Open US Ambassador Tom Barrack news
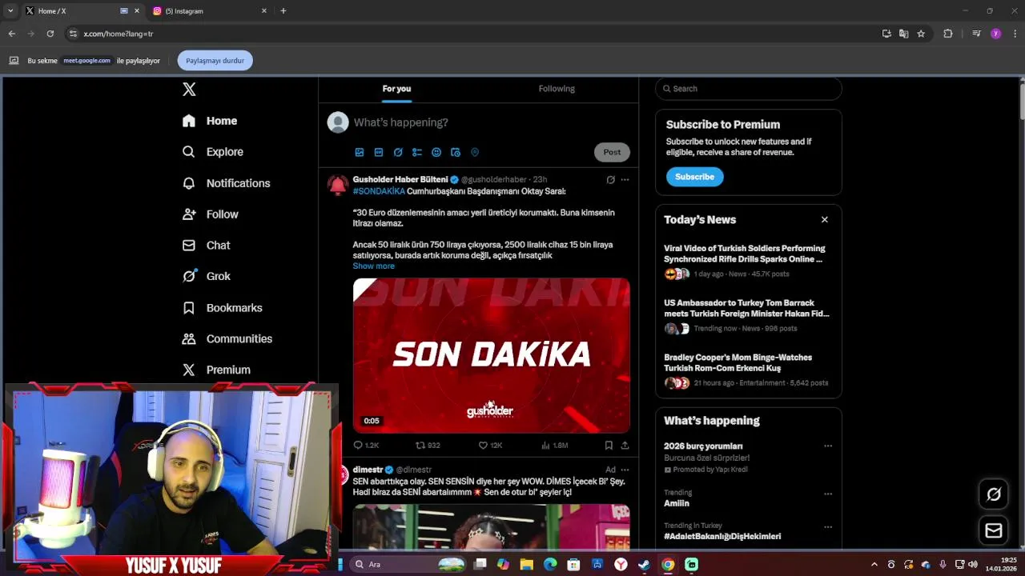The image size is (1025, 576). click(748, 315)
